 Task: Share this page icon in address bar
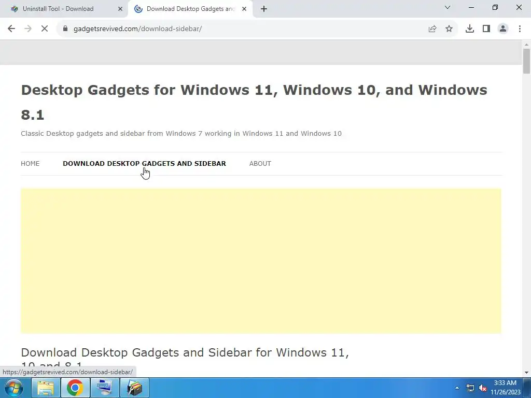coord(432,29)
